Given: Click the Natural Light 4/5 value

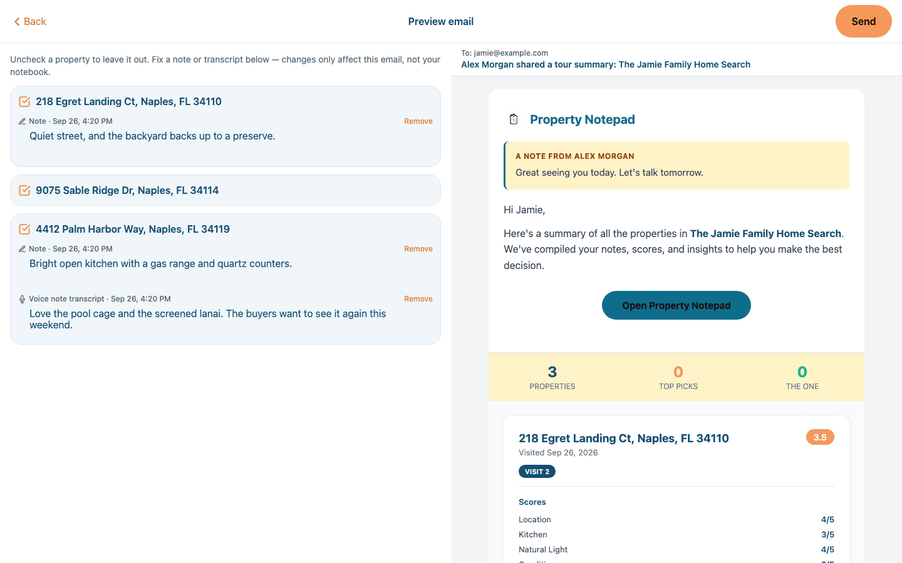Looking at the screenshot, I should click(827, 550).
